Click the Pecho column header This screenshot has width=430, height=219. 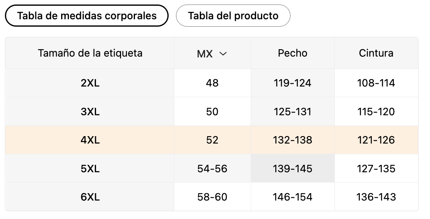point(293,53)
